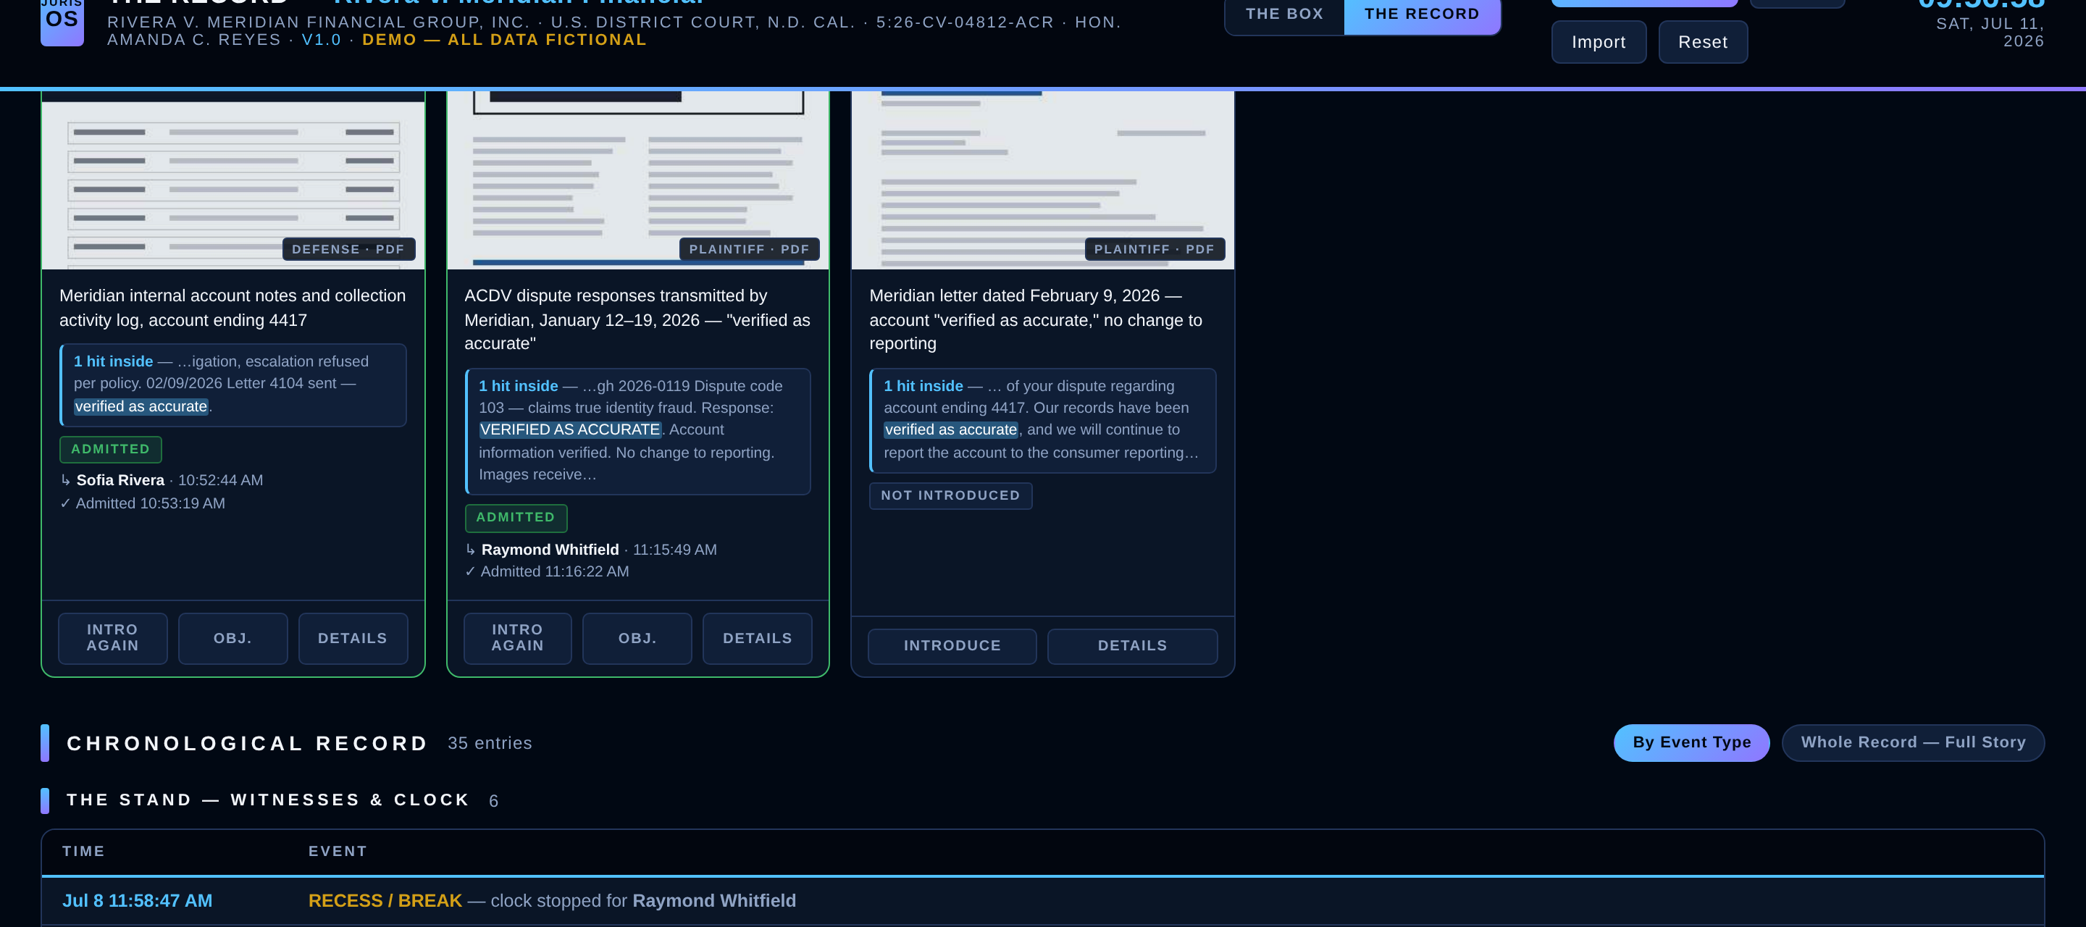
Task: Click the Import button
Action: 1599,42
